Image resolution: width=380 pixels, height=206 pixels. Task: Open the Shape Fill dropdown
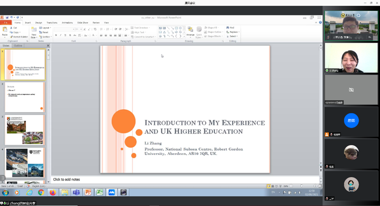[211, 28]
